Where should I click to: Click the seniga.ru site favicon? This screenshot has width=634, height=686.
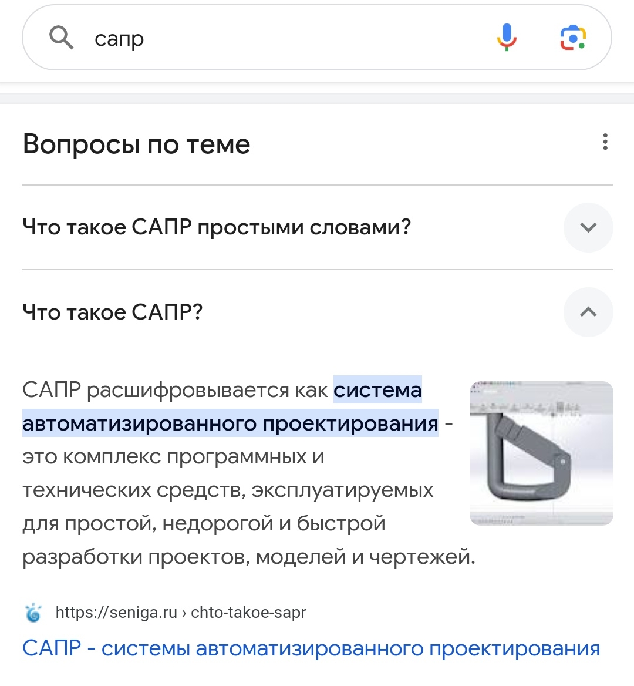coord(33,613)
